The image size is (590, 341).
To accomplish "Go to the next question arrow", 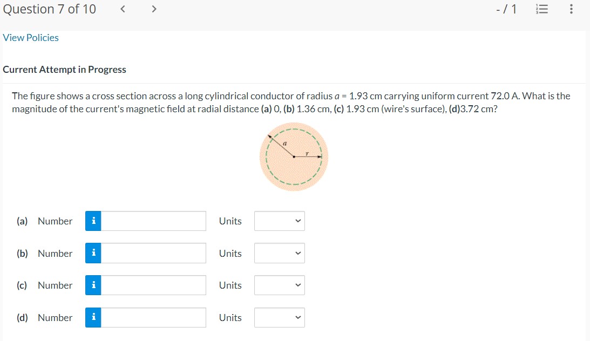I will (x=154, y=9).
